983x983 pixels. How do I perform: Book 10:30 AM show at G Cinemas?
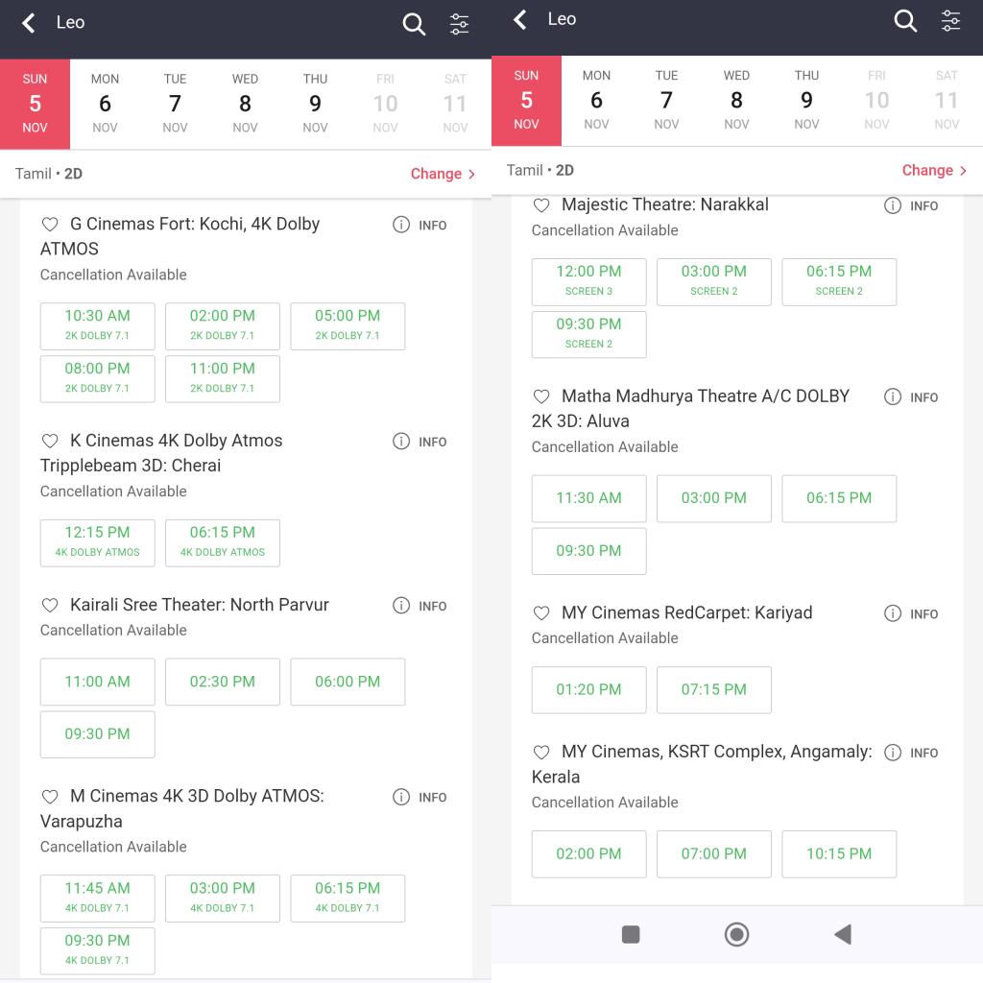click(x=97, y=326)
